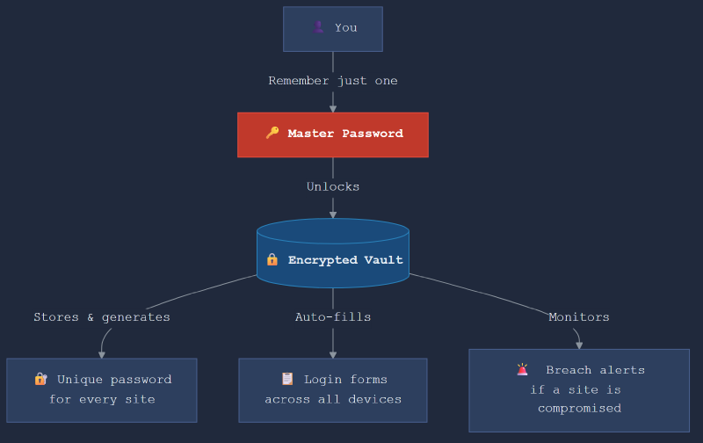Viewport: 703px width, 443px height.
Task: Click the 'Login forms' text
Action: coord(345,380)
